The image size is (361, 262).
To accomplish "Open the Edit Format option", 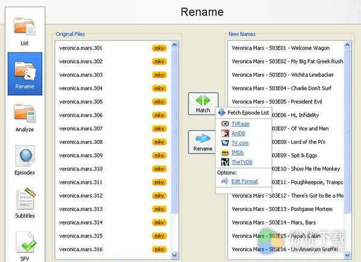I will pos(244,181).
